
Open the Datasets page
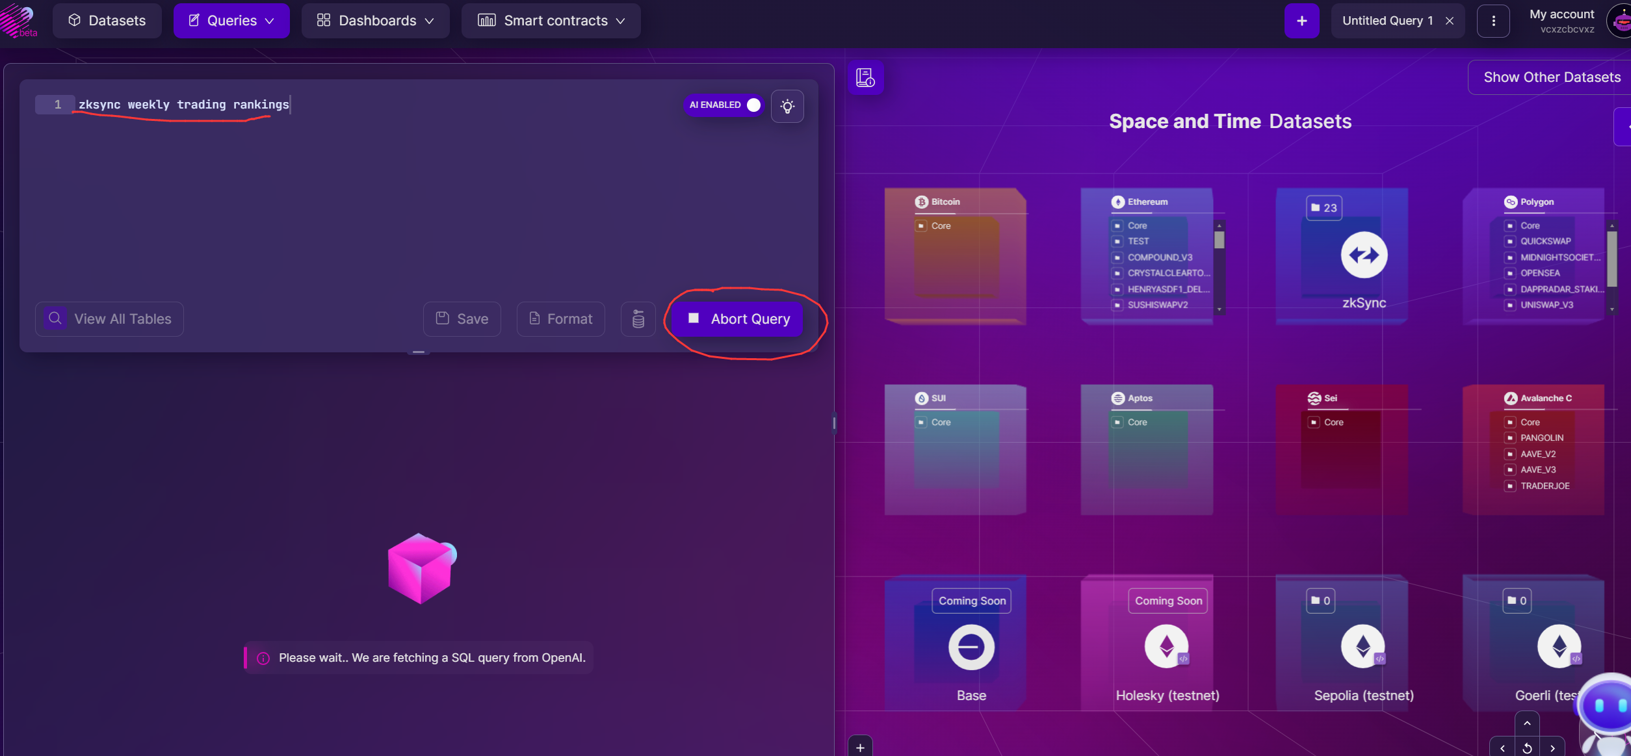[x=107, y=21]
